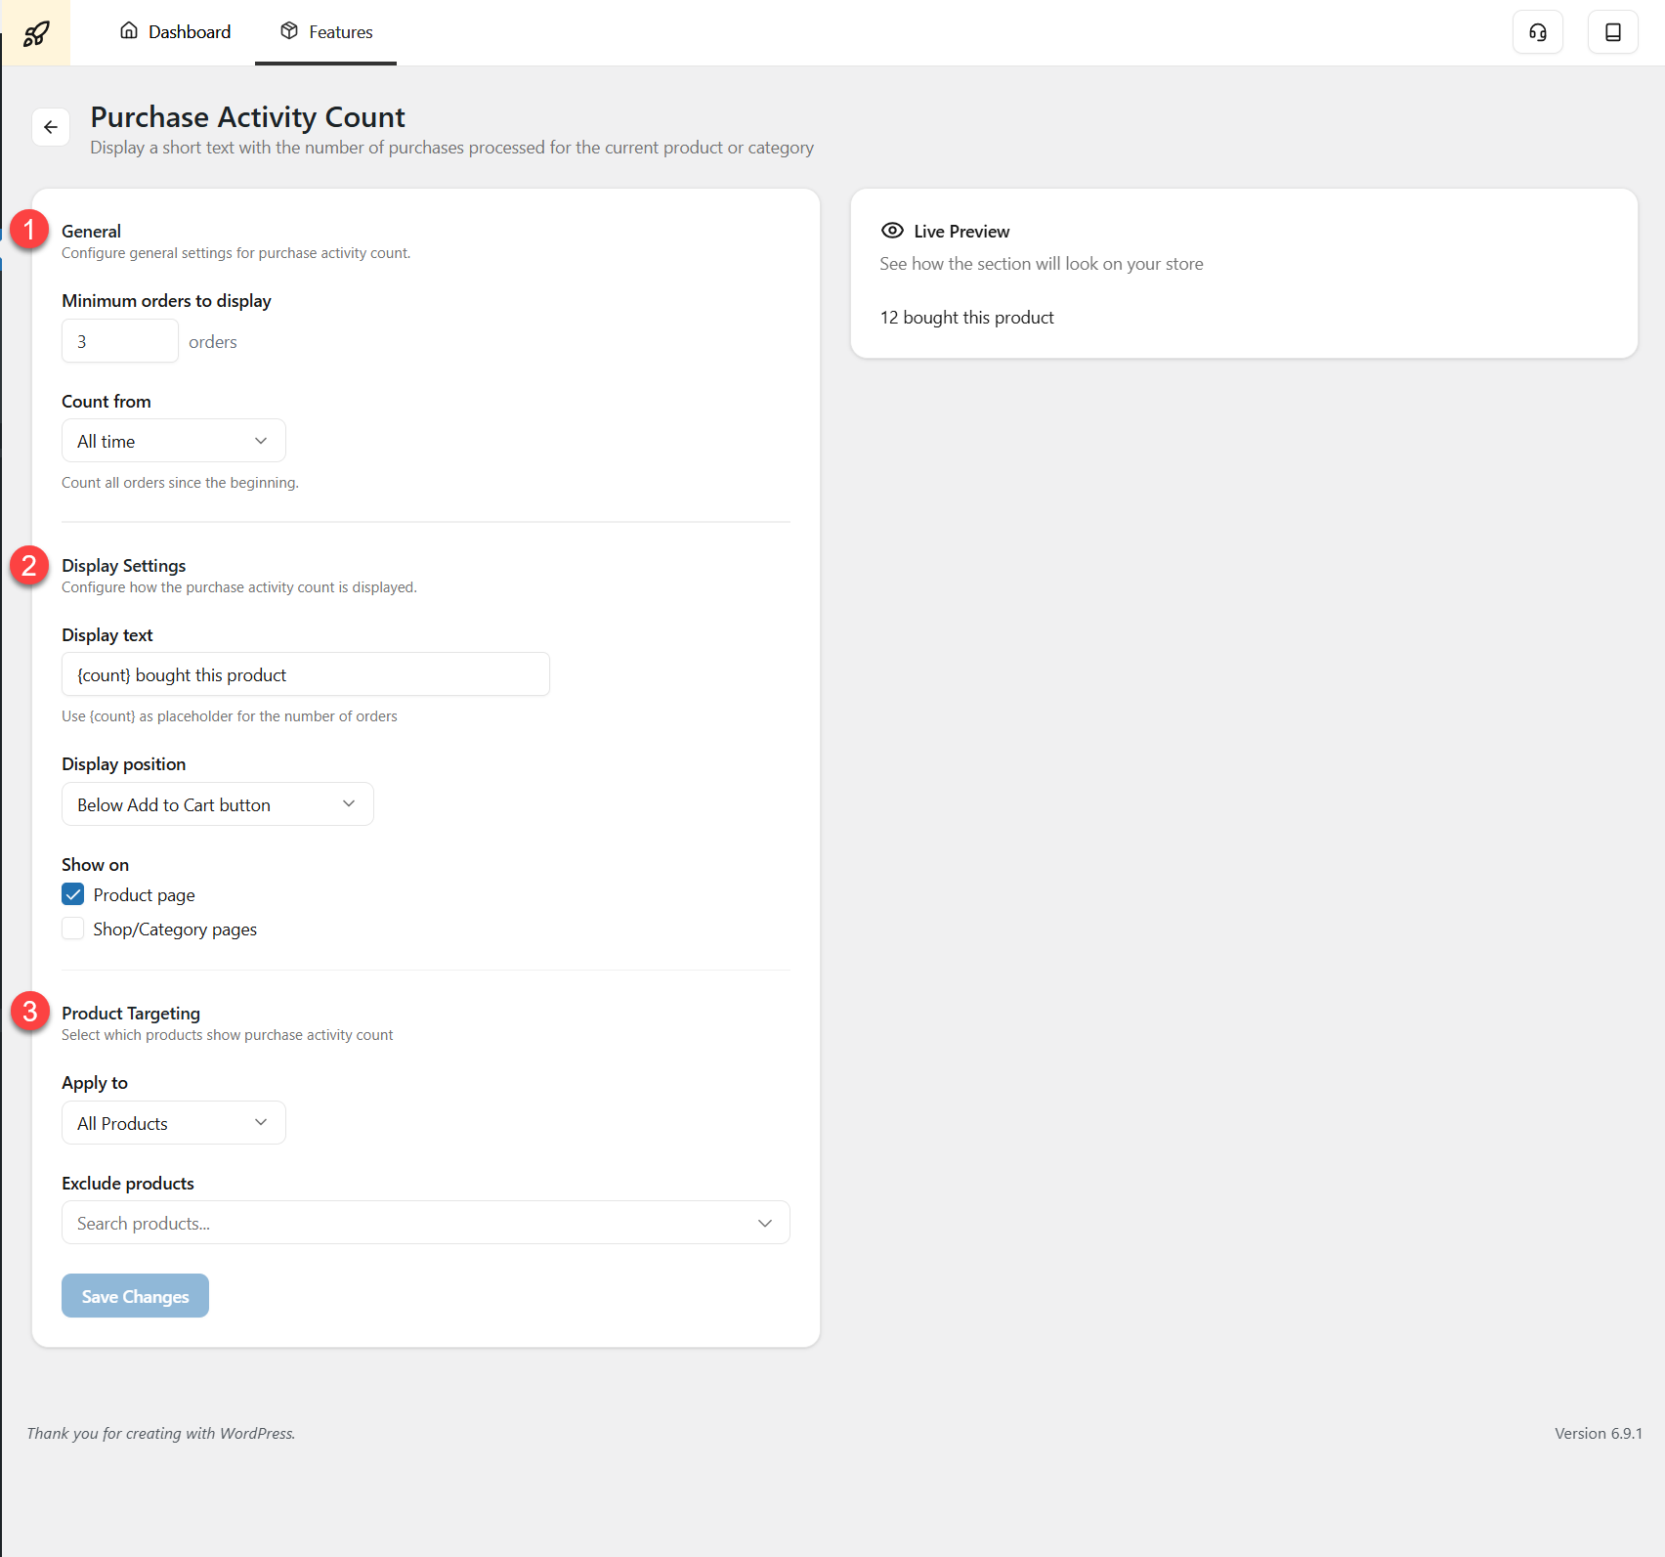Click the 12 bought this product preview text
Screen dimensions: 1665x1557
[966, 318]
